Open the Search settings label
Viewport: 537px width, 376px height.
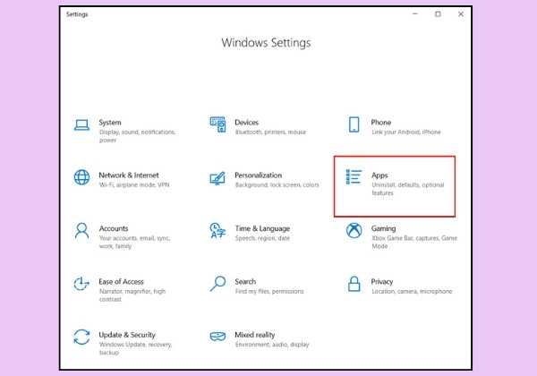pos(245,281)
